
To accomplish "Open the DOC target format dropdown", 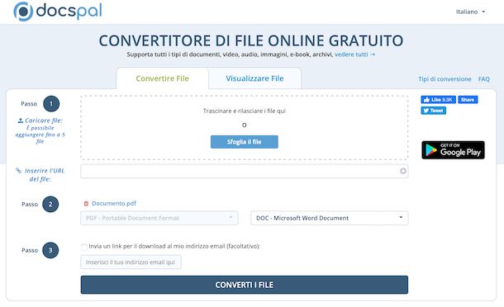I will 330,218.
